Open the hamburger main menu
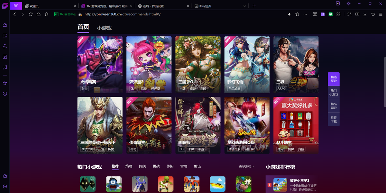This screenshot has height=193, width=386. 381,14
